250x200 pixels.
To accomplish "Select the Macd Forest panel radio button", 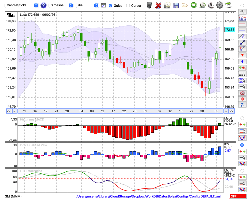I will 242,118.
